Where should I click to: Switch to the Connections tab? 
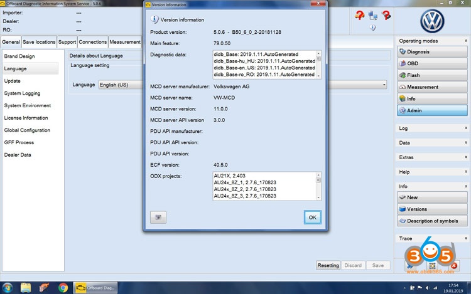[x=92, y=42]
